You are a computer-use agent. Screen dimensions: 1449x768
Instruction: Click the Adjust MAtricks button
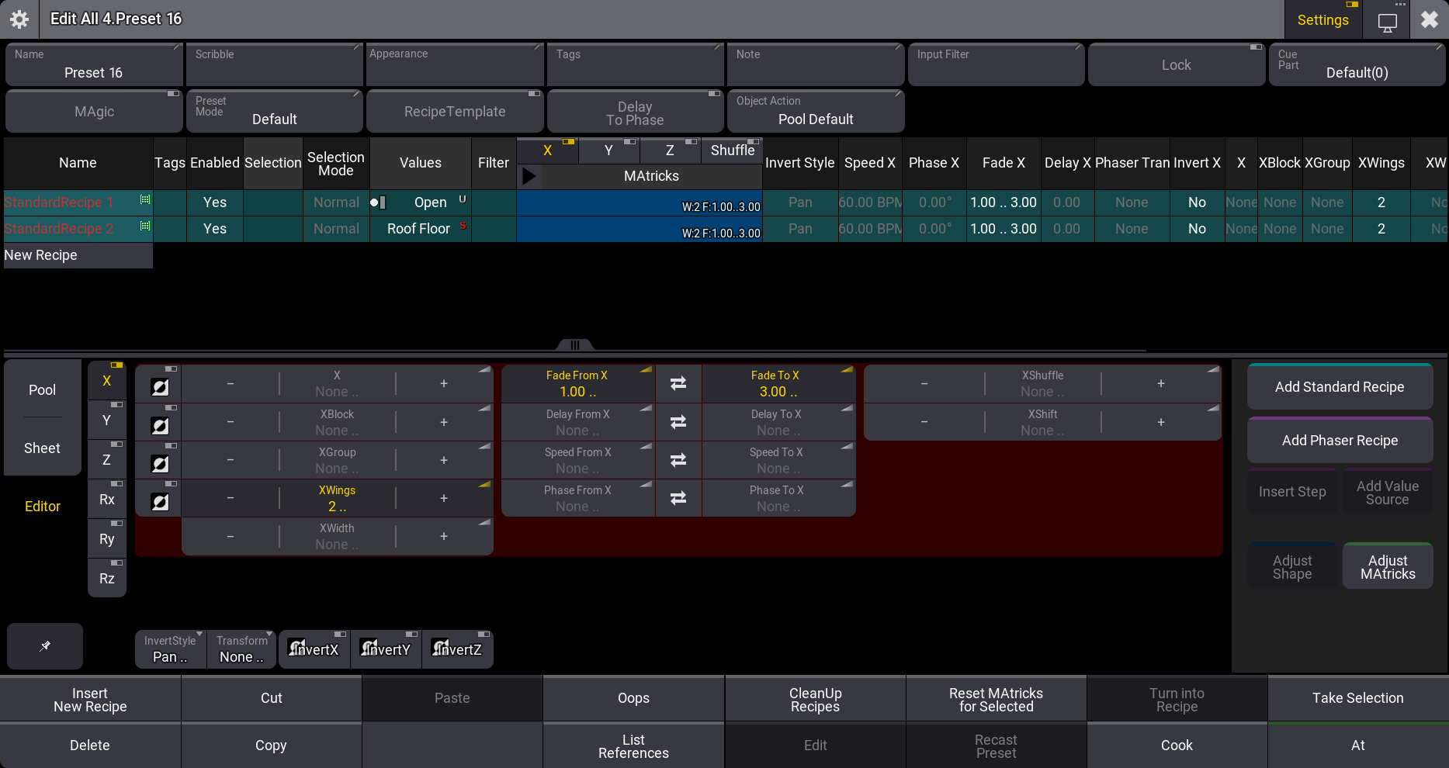point(1388,566)
